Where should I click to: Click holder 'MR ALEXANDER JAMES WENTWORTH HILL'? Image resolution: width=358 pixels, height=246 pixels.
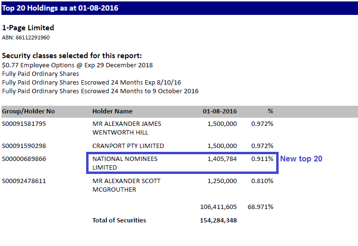[x=127, y=128]
